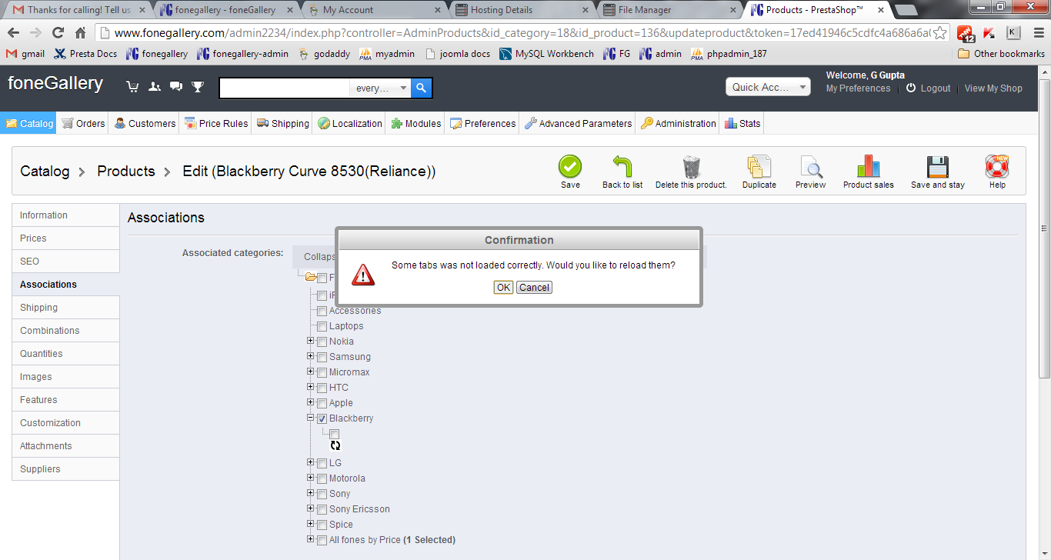Click the Save and stay floppy icon
Image resolution: width=1051 pixels, height=560 pixels.
click(x=938, y=167)
